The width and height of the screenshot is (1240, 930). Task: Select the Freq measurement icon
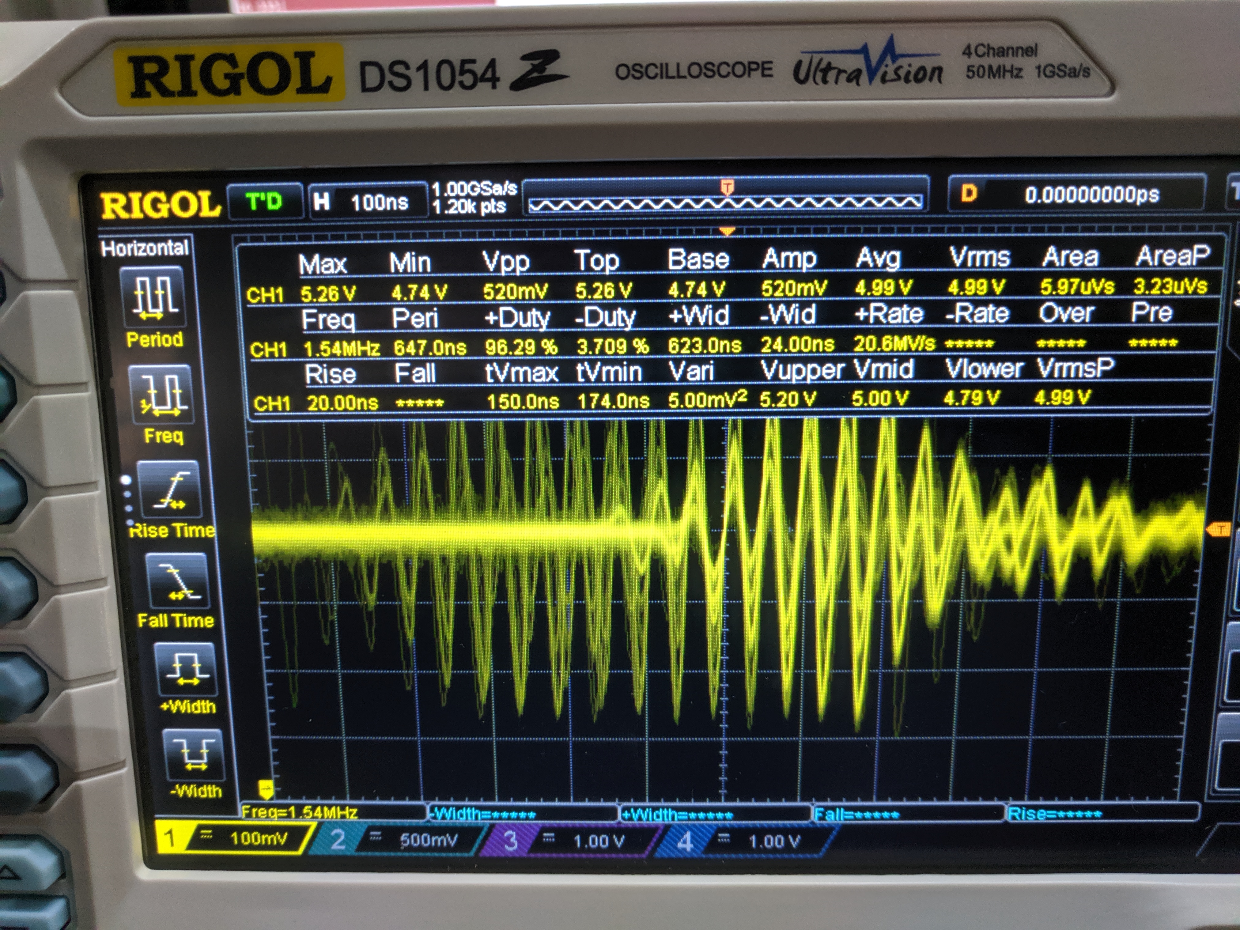click(x=161, y=395)
